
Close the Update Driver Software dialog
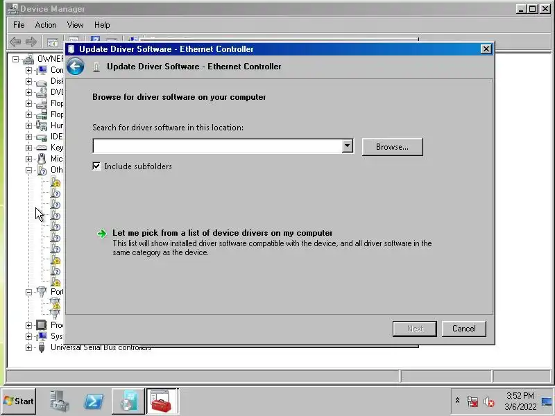point(486,49)
